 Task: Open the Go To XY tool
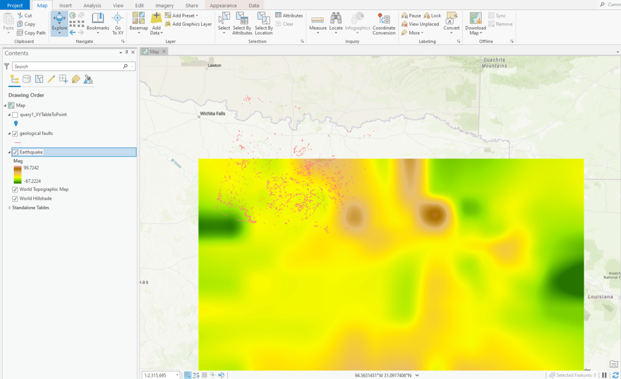pos(117,24)
